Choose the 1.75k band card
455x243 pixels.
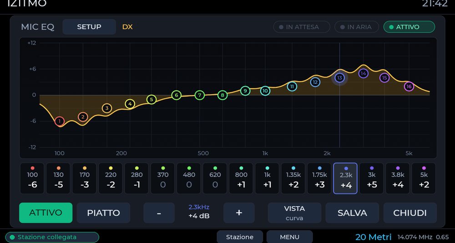(319, 178)
